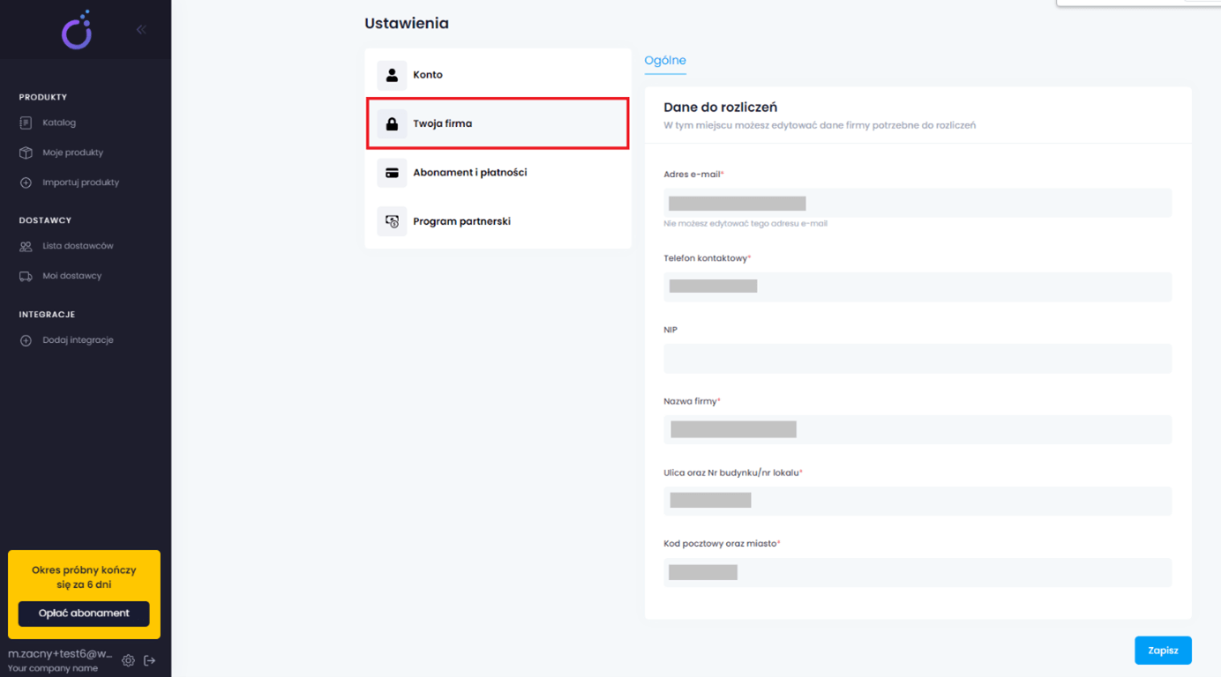Click the Twoja firma lock icon

click(x=392, y=124)
